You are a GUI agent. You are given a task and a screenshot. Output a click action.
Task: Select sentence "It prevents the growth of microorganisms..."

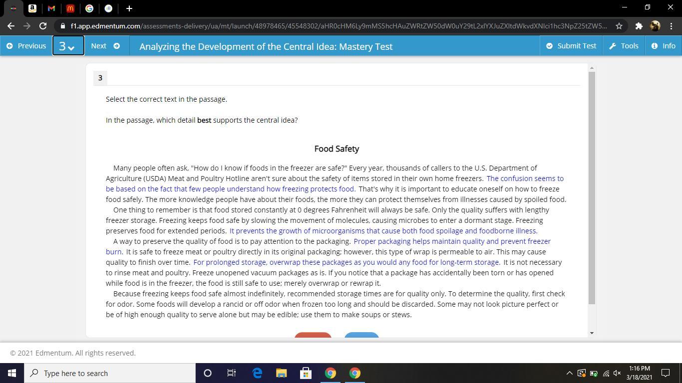(383, 231)
